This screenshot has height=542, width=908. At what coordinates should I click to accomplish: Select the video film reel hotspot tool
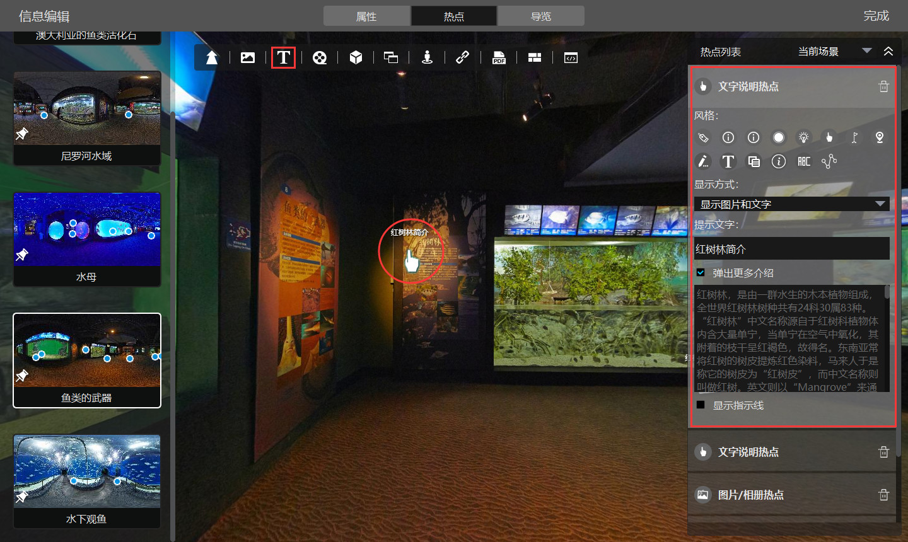pyautogui.click(x=320, y=57)
